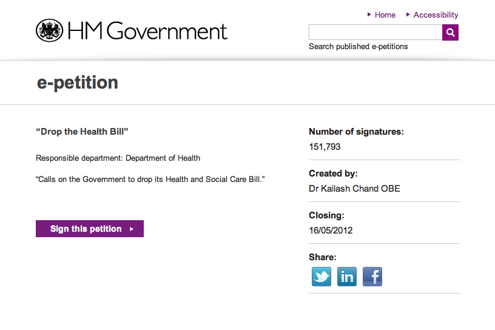This screenshot has width=495, height=330.
Task: Go to the Home page link
Action: (x=385, y=15)
